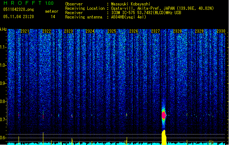Click the 2322 time marker
The image size is (229, 145).
tap(47, 31)
